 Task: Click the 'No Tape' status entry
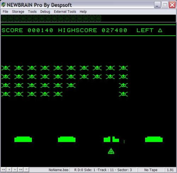click(x=151, y=170)
